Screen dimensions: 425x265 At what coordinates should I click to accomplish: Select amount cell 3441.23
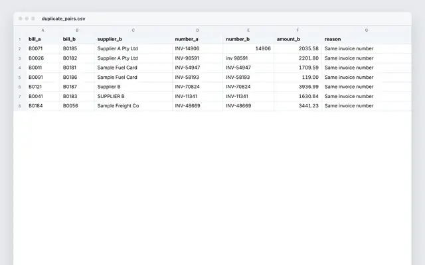(298, 106)
